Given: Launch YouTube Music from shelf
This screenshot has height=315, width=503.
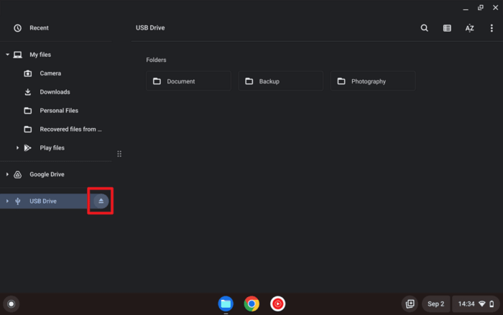Looking at the screenshot, I should click(277, 303).
